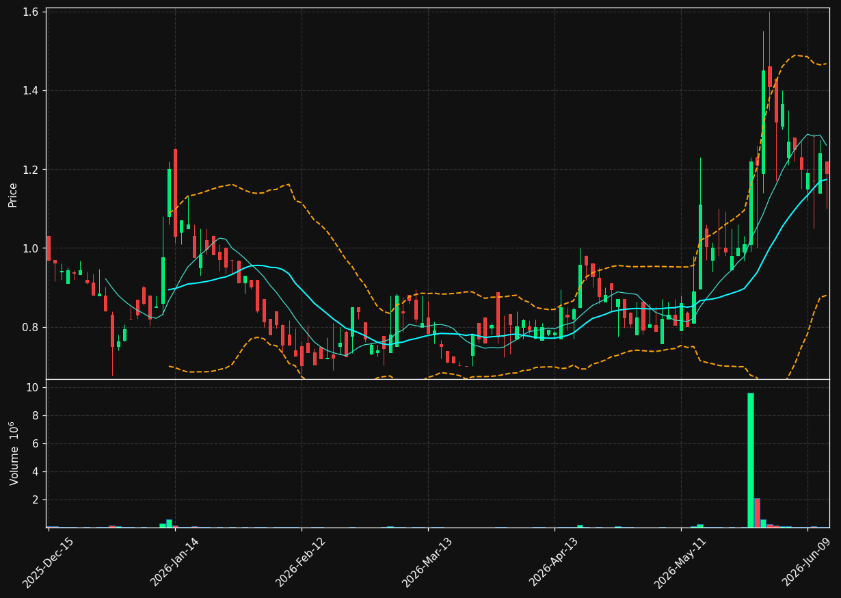This screenshot has height=598, width=841.
Task: Click the tall red volume bar near 2
Action: point(757,512)
